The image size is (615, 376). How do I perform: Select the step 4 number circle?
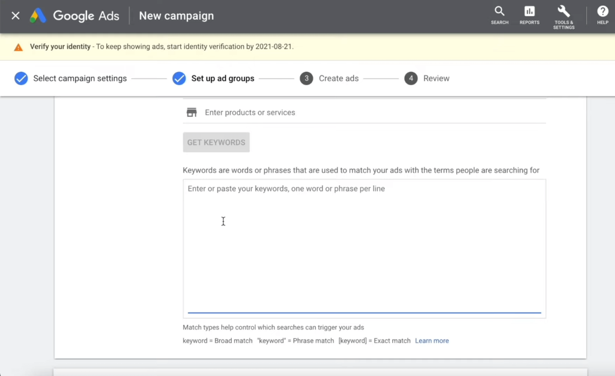411,79
